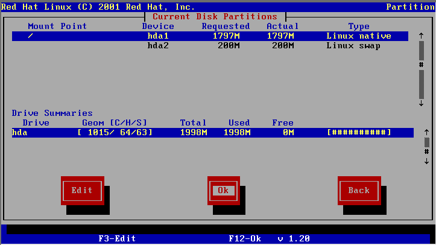The image size is (436, 245).
Task: Click the Mount Point column header
Action: pos(57,27)
